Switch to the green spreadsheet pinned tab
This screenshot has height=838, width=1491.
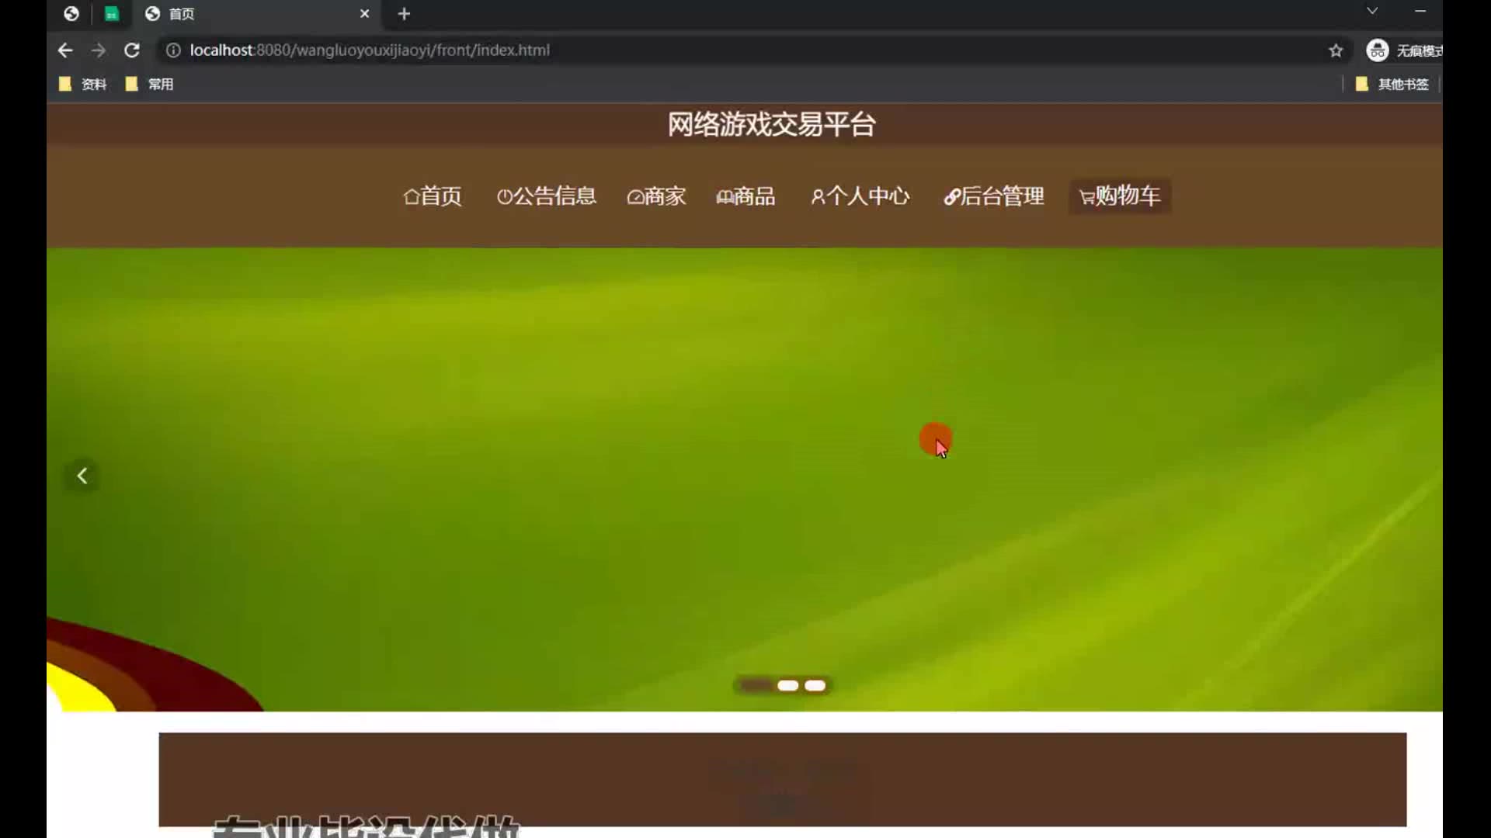pos(112,14)
